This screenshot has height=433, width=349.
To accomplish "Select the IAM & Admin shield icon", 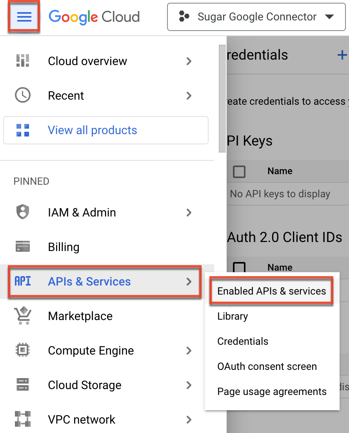I will pos(22,212).
